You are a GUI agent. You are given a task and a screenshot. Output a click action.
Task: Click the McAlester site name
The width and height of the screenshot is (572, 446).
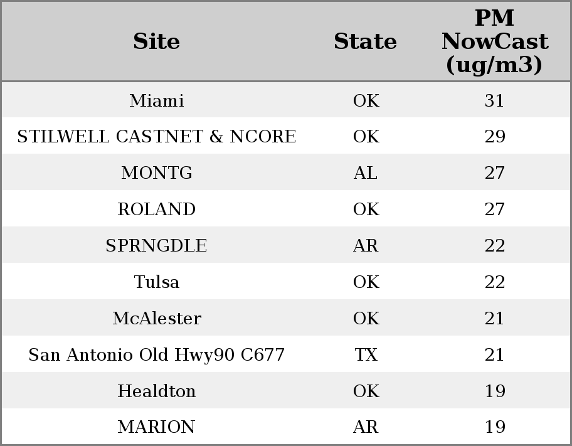click(x=156, y=319)
